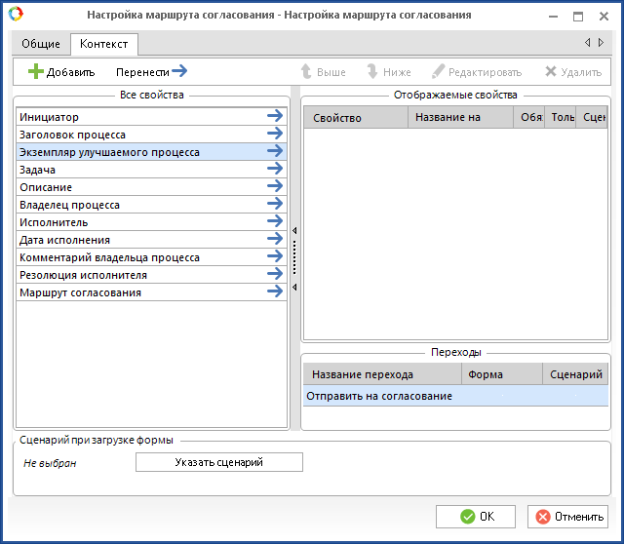624x544 pixels.
Task: Move Исполнитель to displayed properties via arrow
Action: click(275, 222)
